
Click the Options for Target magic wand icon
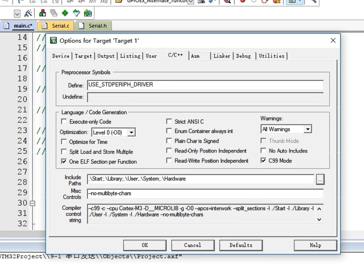[x=28, y=13]
